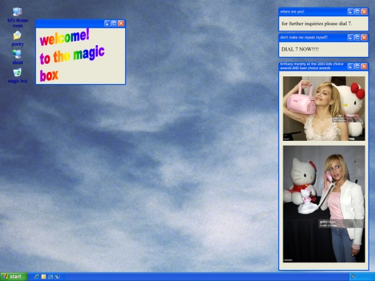
Task: Click the 'brittany murphy at the 2003 kids choice' title
Action: point(312,66)
